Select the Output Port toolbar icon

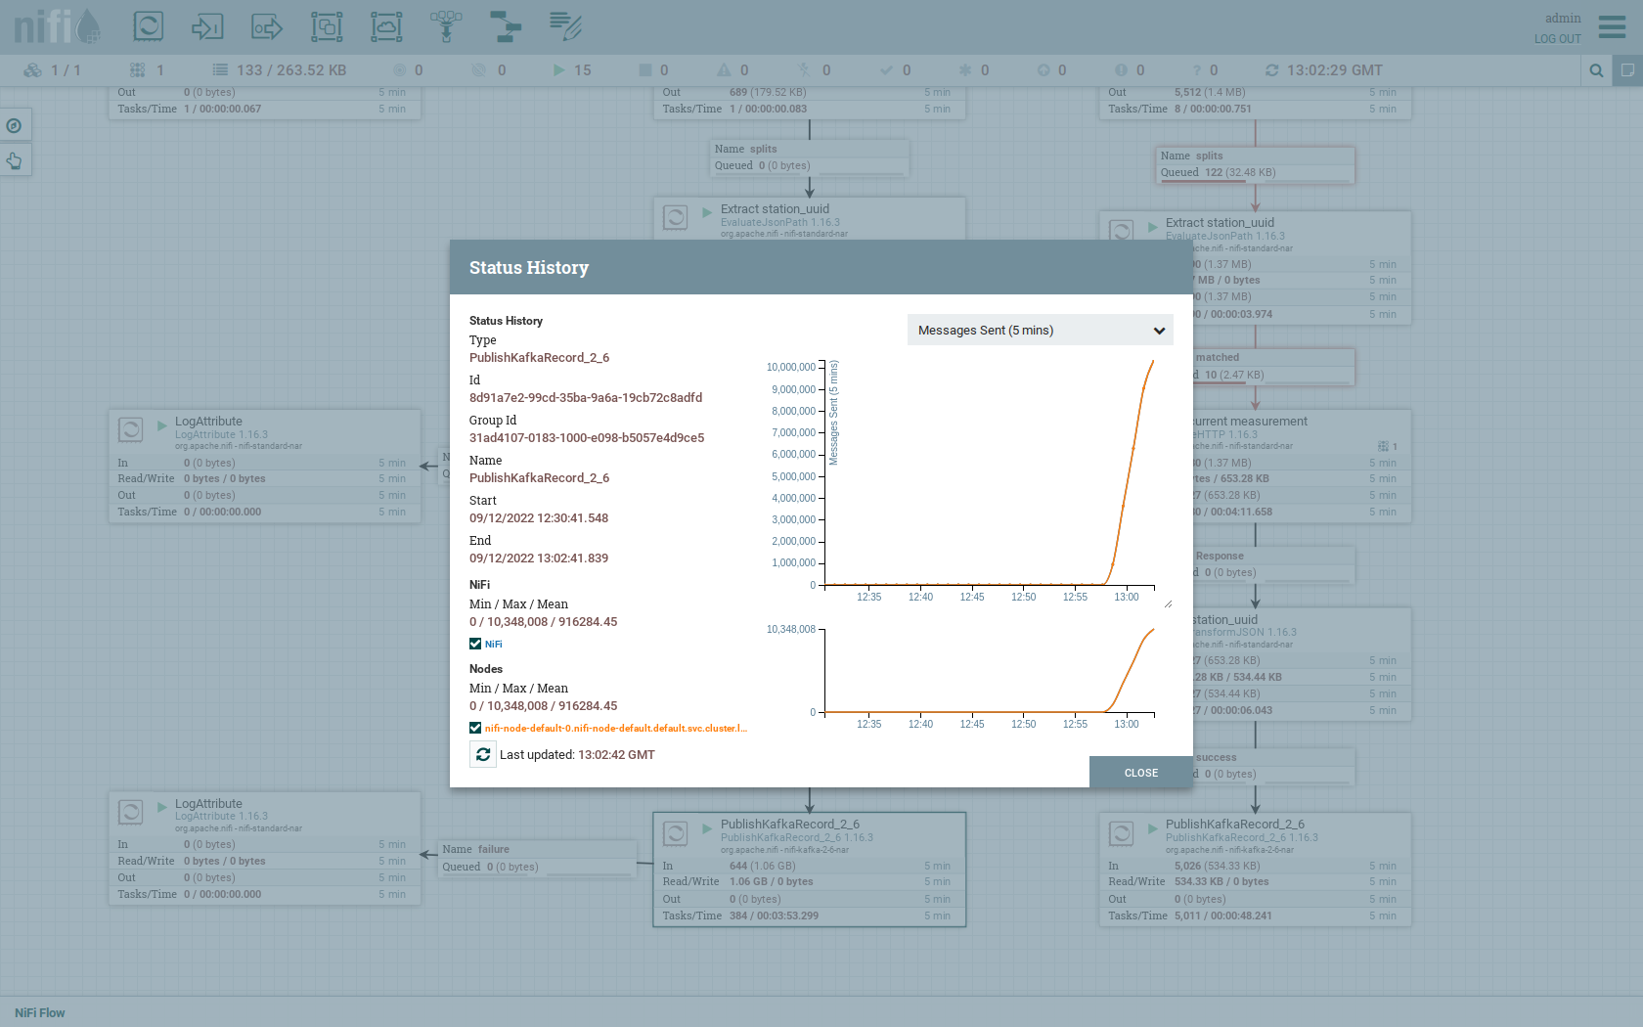coord(267,26)
